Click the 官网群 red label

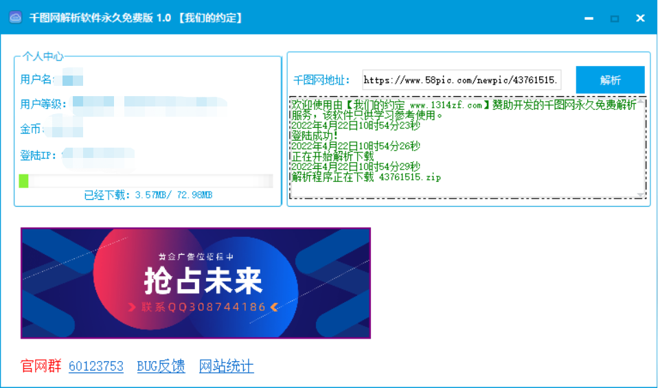pos(41,366)
